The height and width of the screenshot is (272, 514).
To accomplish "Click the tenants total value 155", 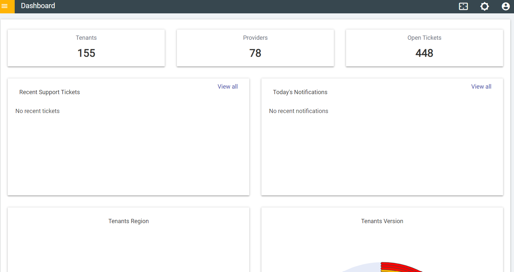I will (86, 53).
